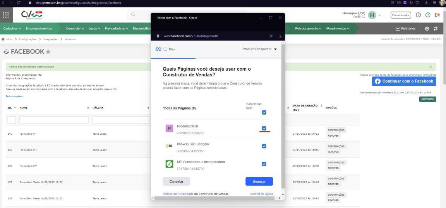This screenshot has height=208, width=446.
Task: Expand the Cadastros menu
Action: [12, 29]
